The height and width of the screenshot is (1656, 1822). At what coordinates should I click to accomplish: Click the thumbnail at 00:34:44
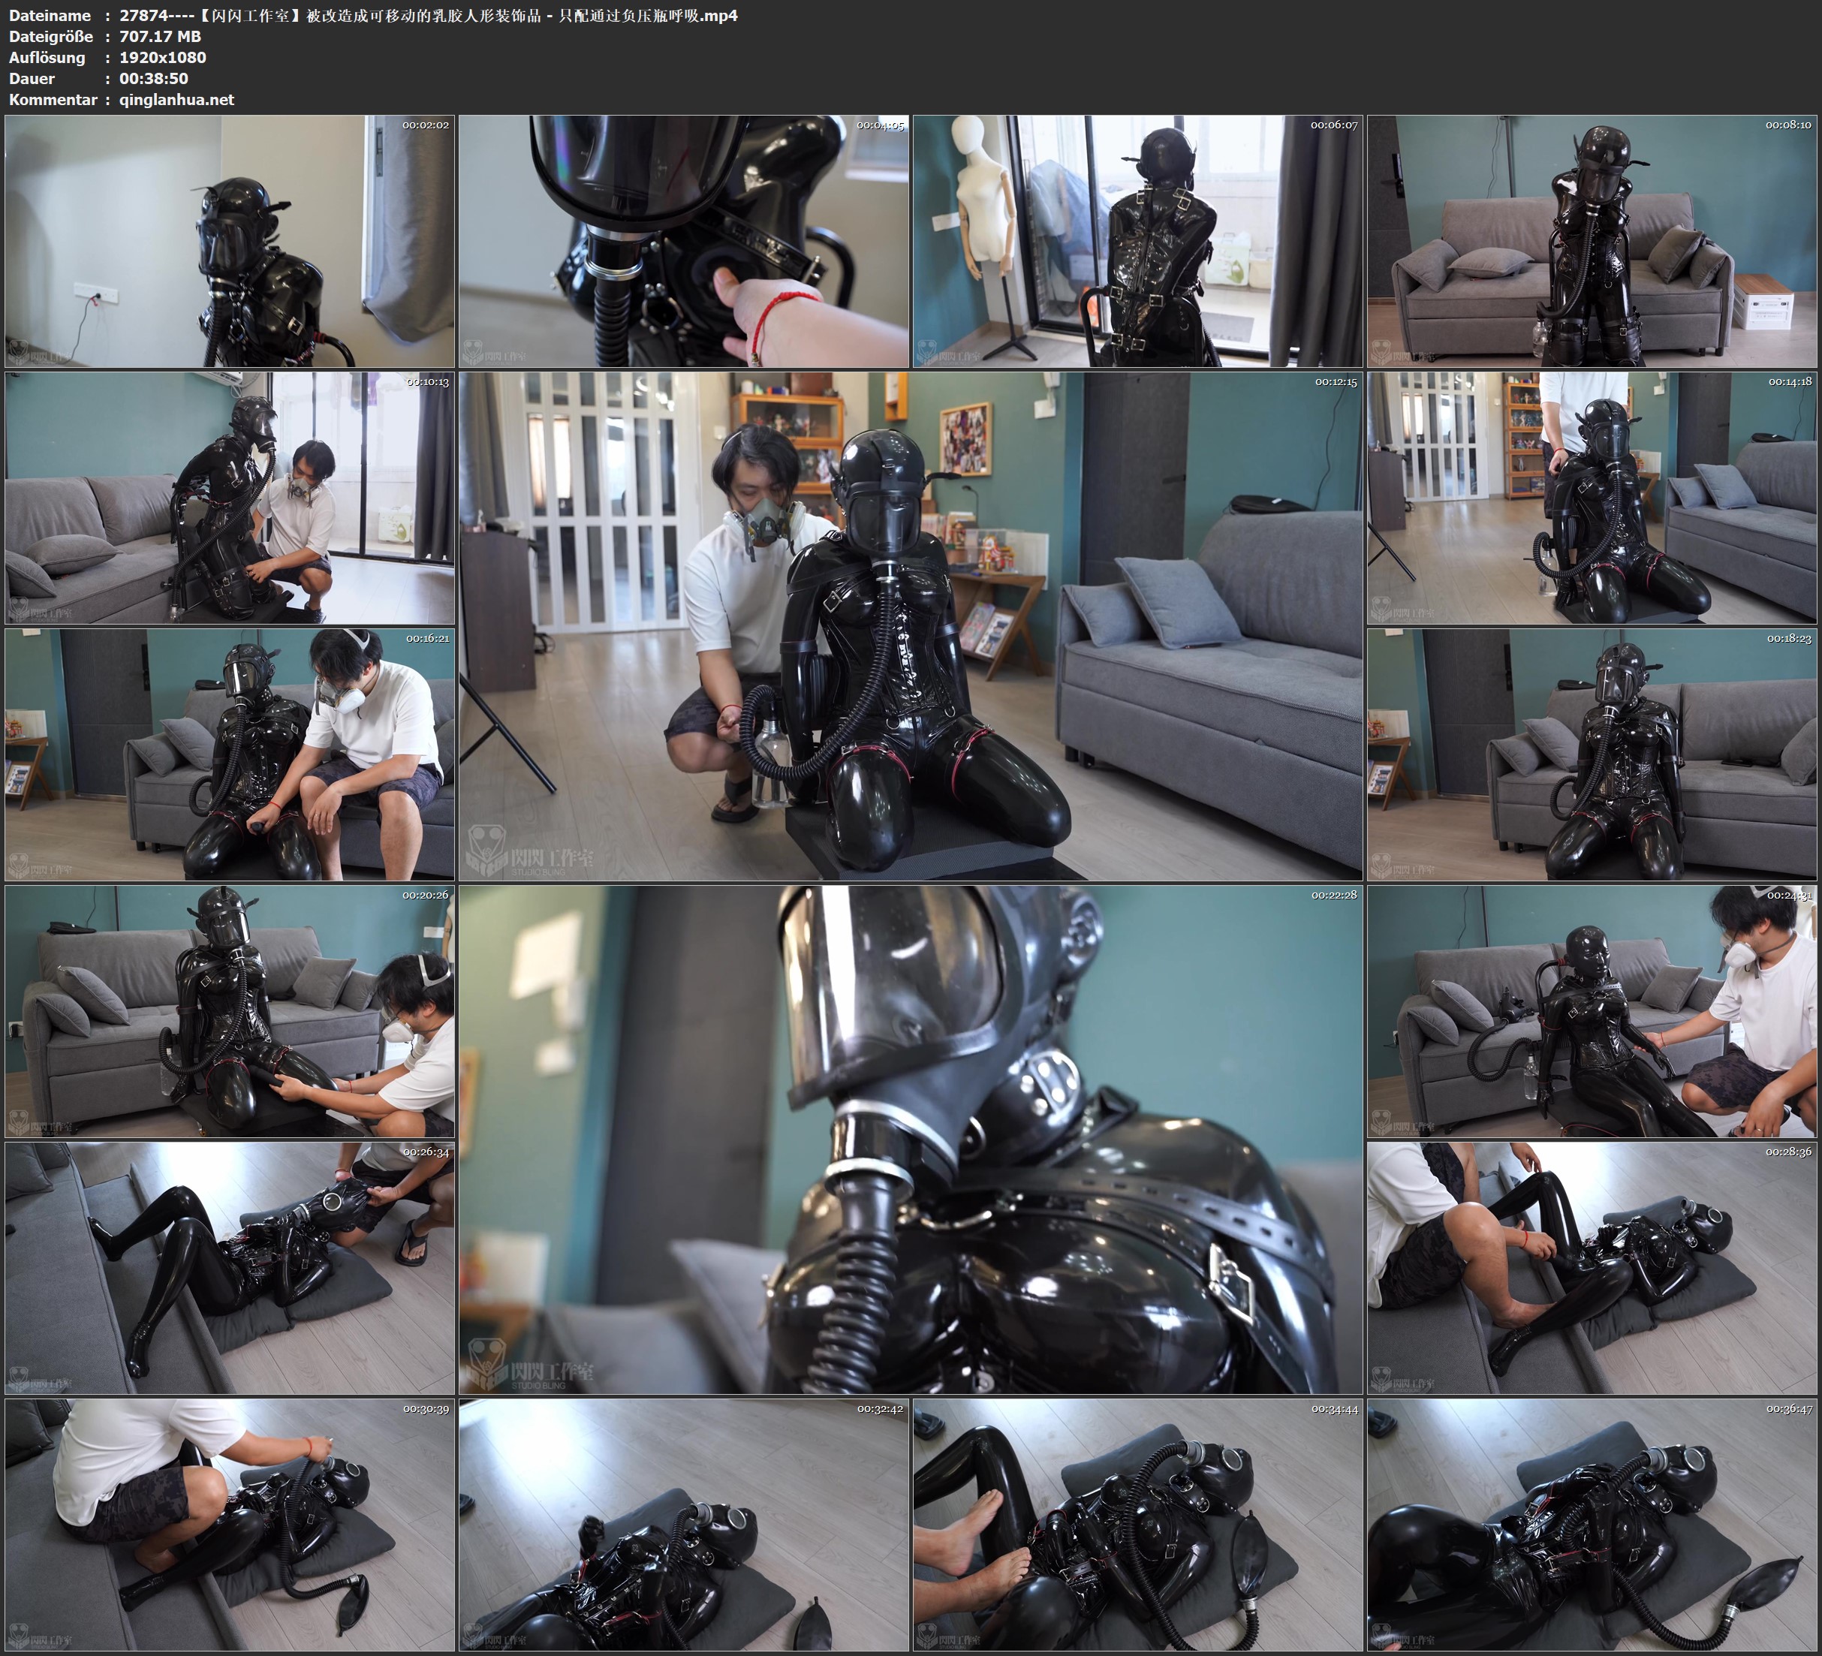pyautogui.click(x=1138, y=1524)
